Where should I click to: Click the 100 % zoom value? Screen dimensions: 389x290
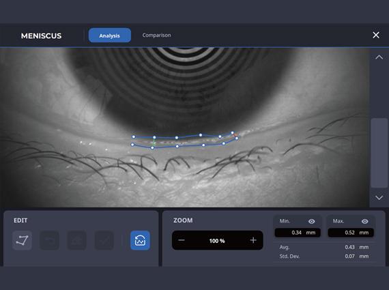217,241
